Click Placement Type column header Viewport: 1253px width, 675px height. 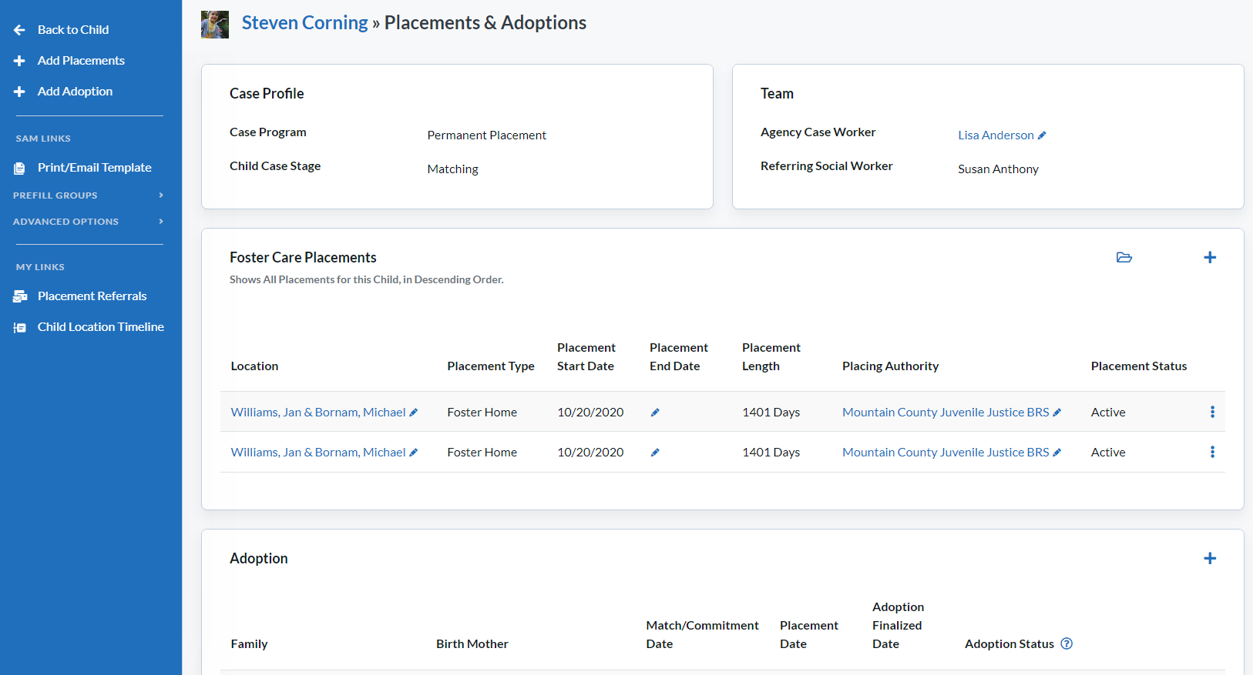pyautogui.click(x=491, y=366)
